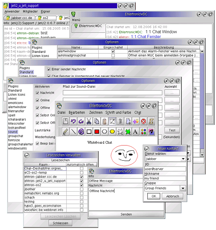Open the Dienst wählen Jabber dropdown
This screenshot has width=216, height=230.
coord(183,159)
